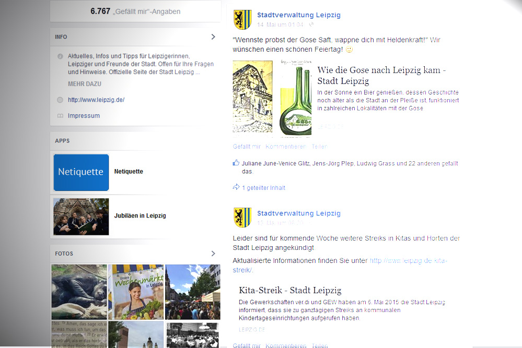Viewport: 522px width, 348px height.
Task: Click the info circle icon in the INFO panel
Action: click(x=60, y=56)
